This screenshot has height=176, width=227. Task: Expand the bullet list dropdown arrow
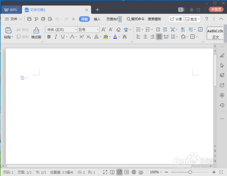[x=143, y=30]
